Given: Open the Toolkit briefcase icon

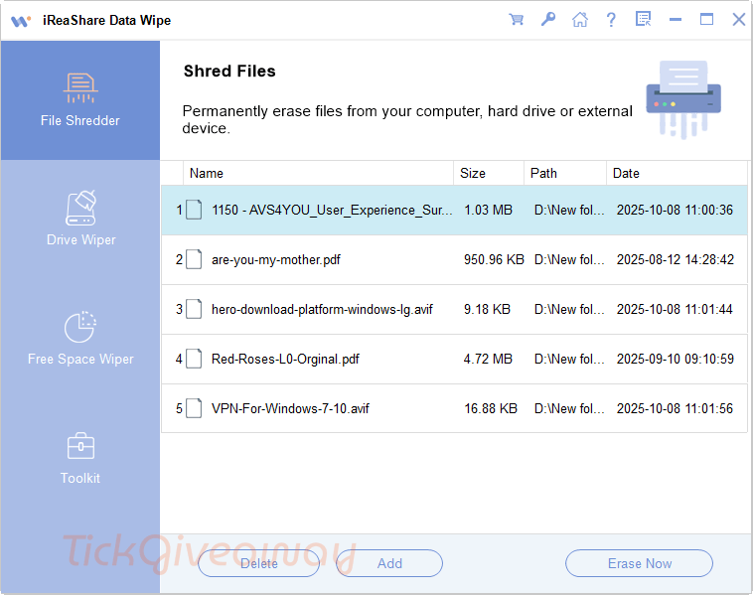Looking at the screenshot, I should click(x=80, y=446).
